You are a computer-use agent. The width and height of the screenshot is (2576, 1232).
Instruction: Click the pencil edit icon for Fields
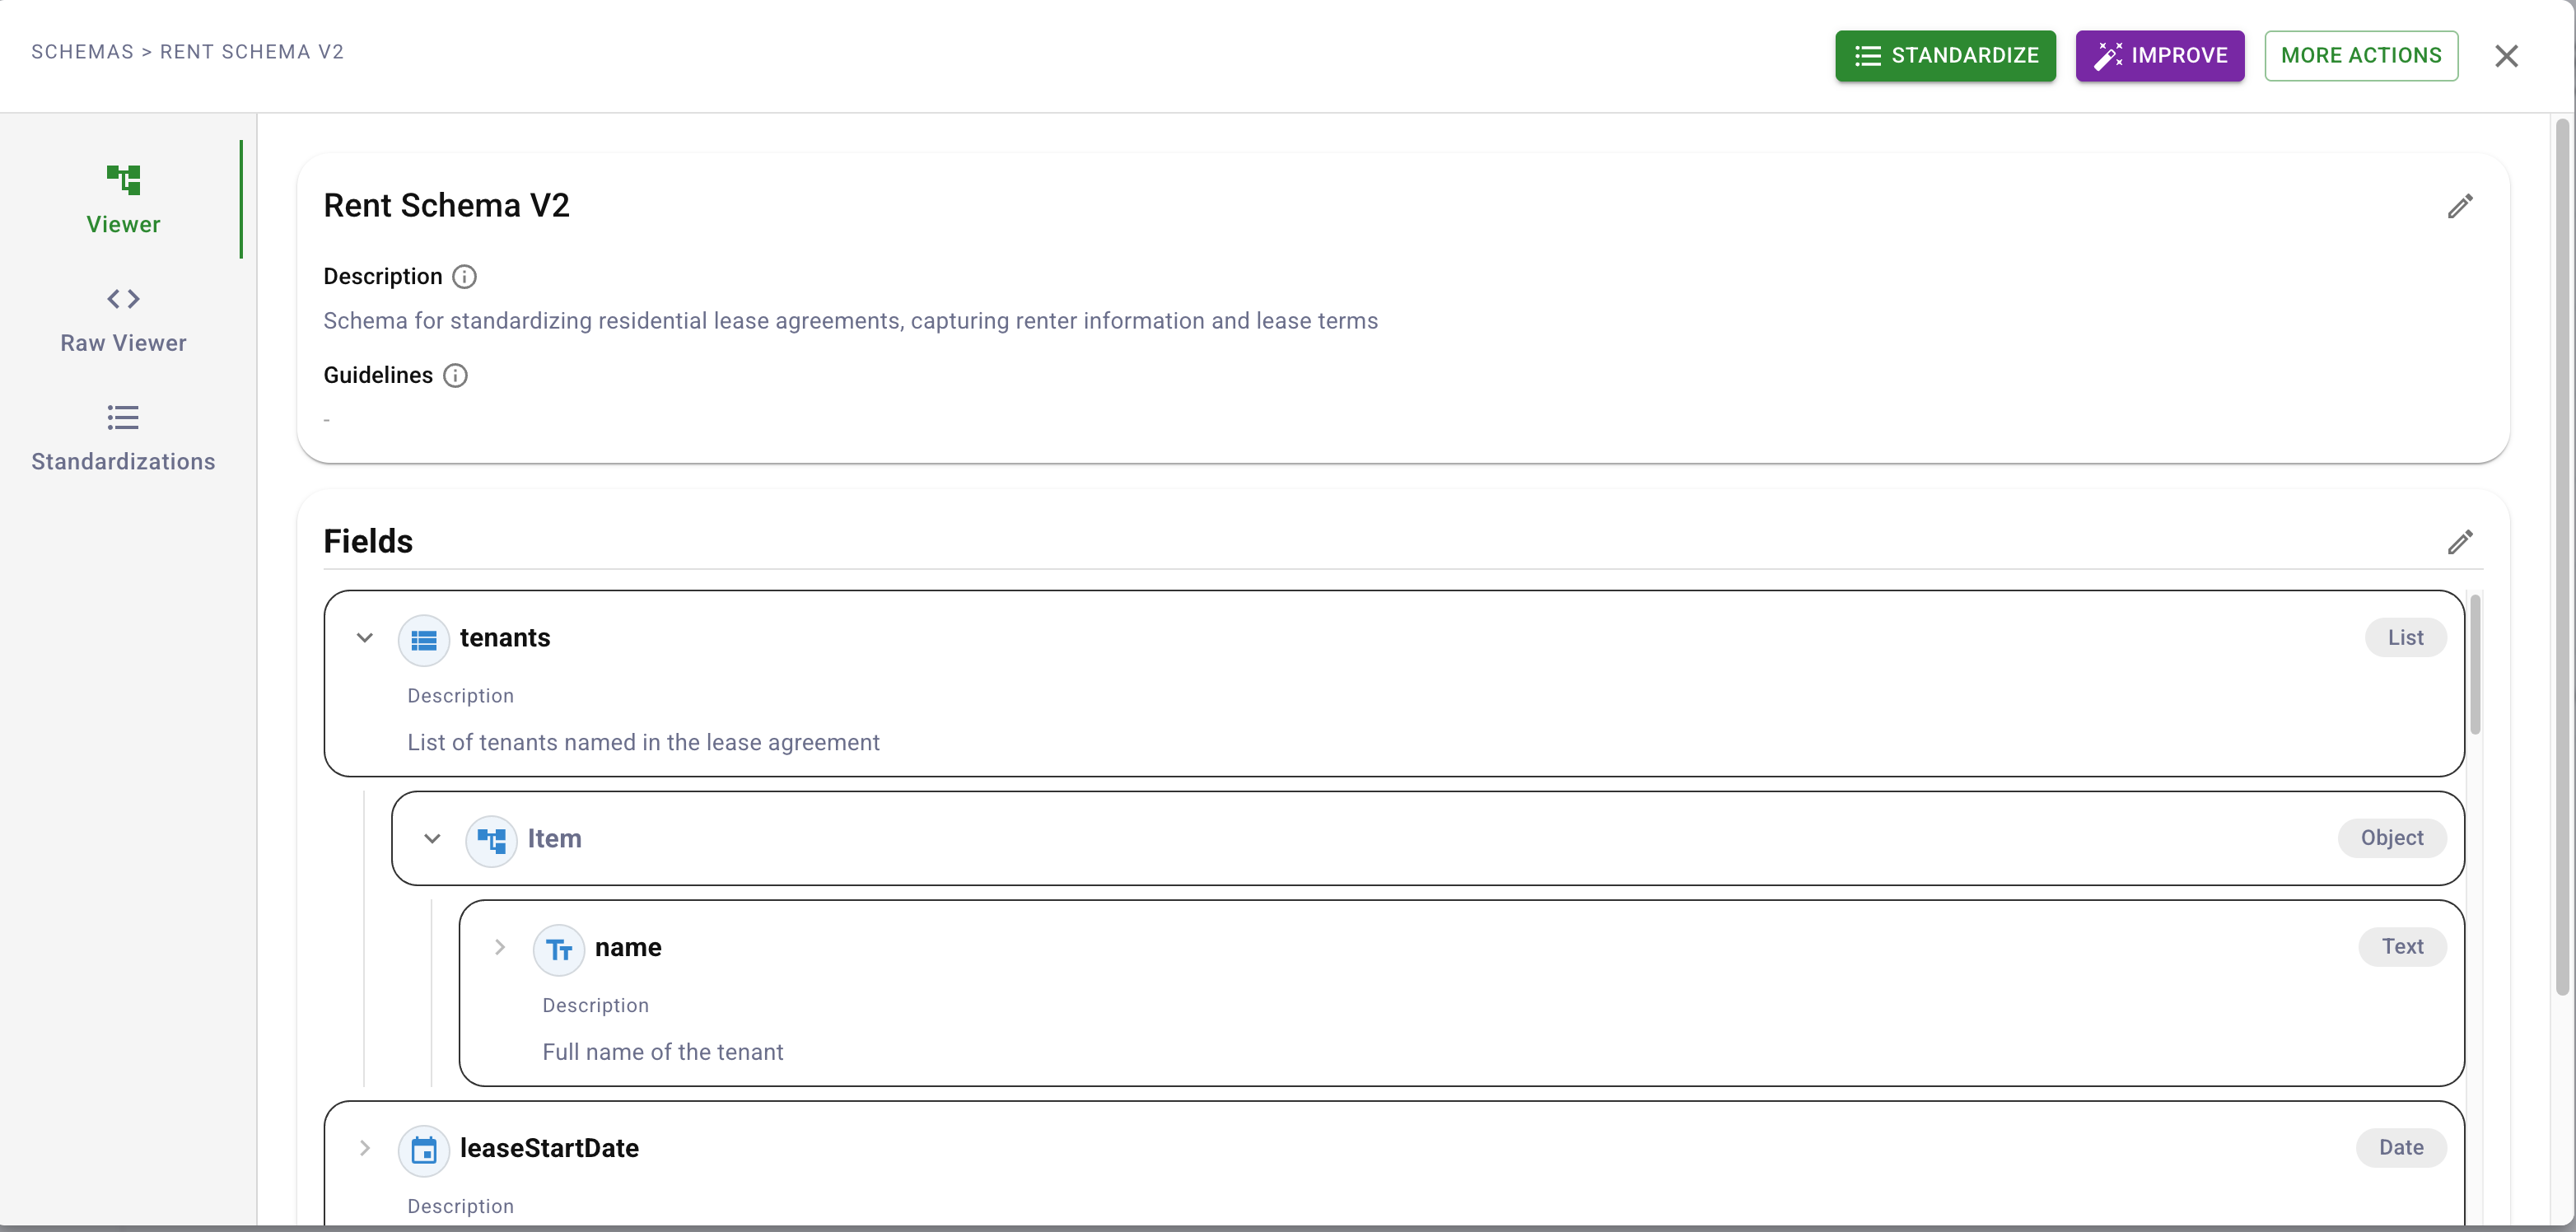tap(2459, 541)
